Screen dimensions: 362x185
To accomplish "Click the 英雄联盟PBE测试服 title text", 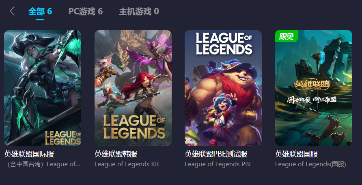I will 216,154.
